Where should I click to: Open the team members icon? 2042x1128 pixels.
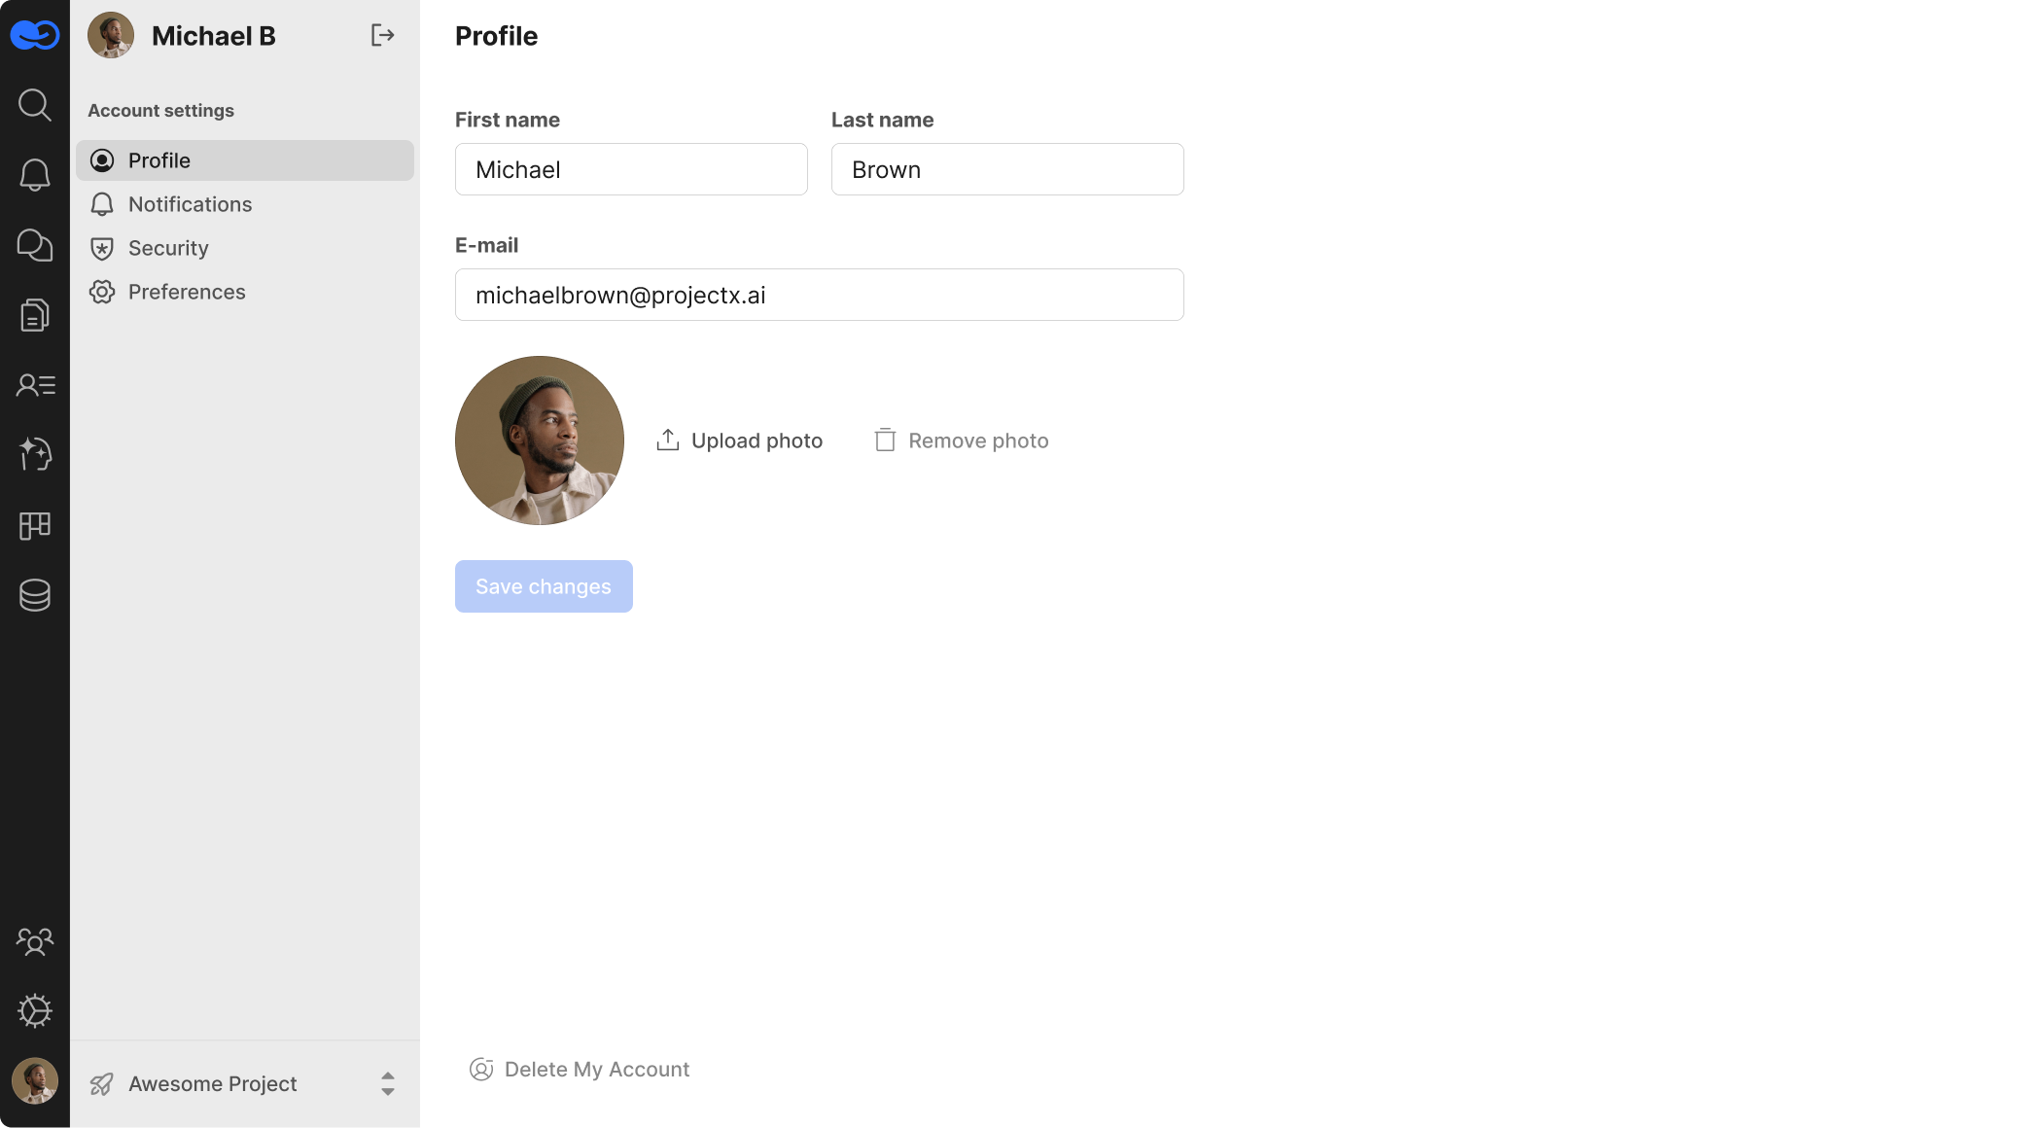[x=35, y=941]
